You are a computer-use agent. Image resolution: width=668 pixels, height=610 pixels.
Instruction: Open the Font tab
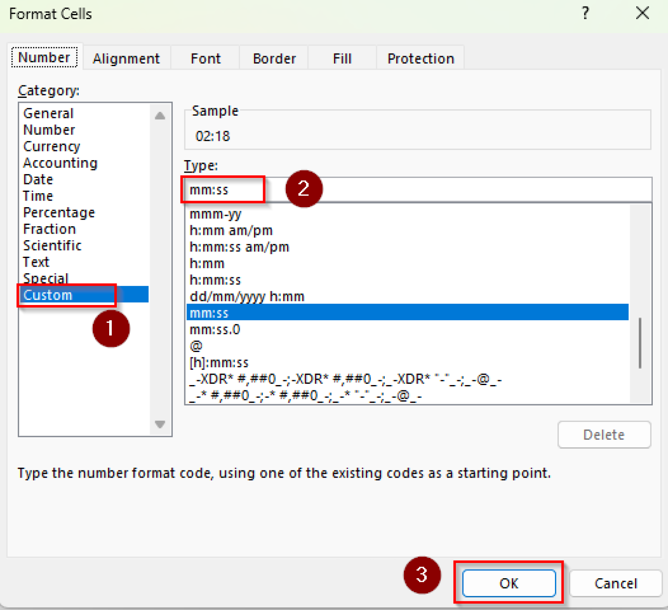click(x=205, y=58)
